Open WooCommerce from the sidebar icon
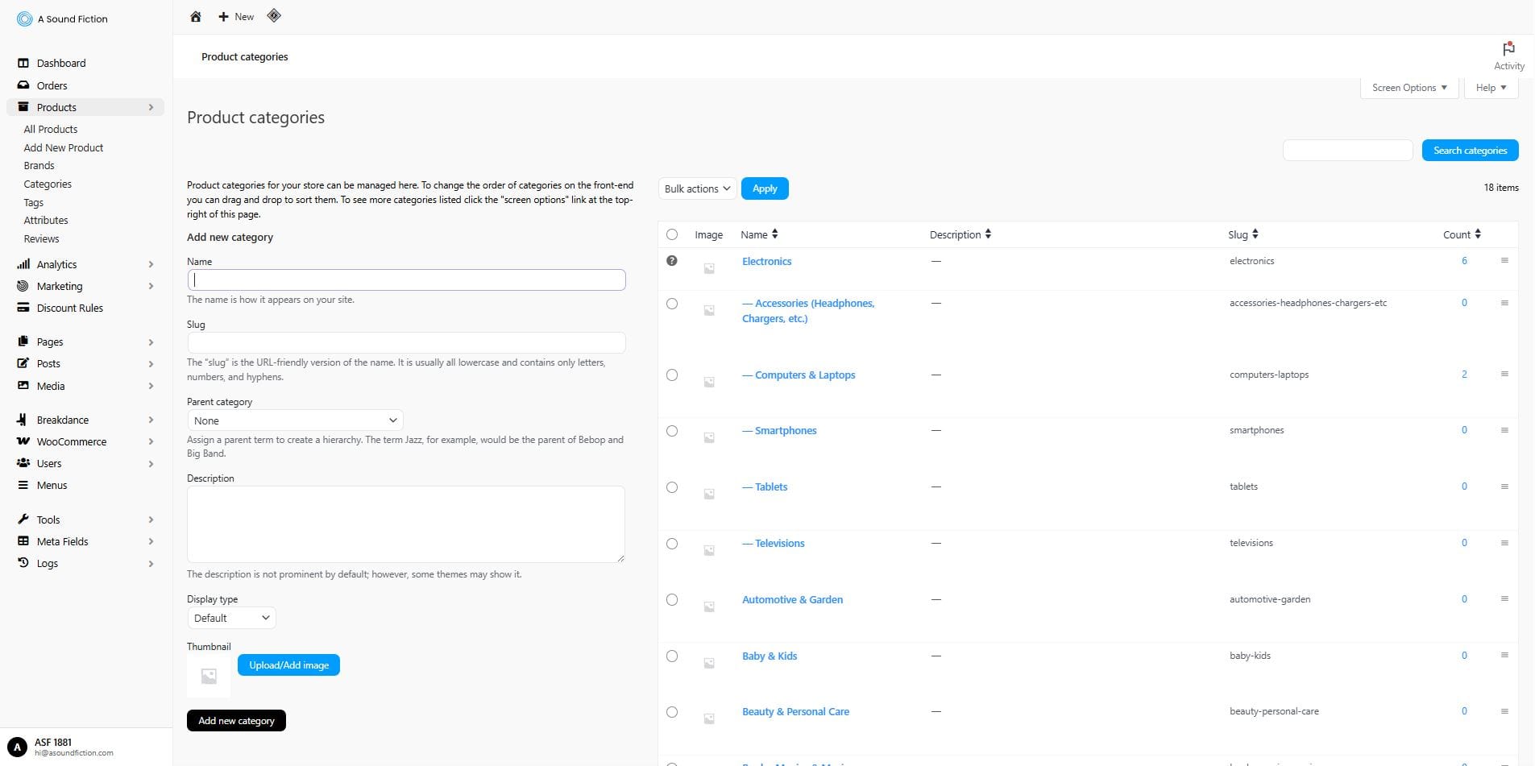The width and height of the screenshot is (1535, 766). (x=23, y=441)
